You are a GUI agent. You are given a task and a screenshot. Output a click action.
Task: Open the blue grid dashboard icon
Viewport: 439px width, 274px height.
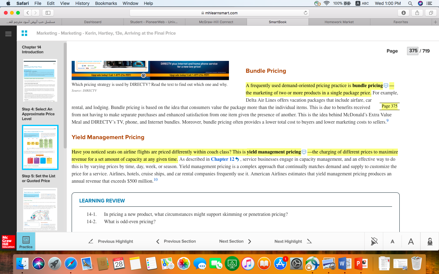[24, 33]
